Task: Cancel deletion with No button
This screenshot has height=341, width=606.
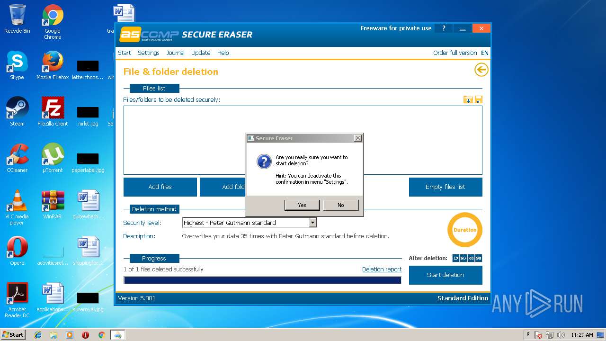Action: (x=341, y=205)
